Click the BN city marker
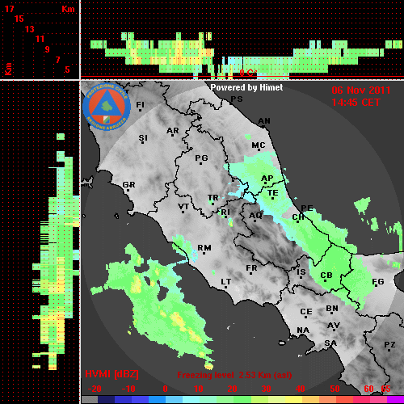The height and width of the screenshot is (404, 404). click(332, 309)
